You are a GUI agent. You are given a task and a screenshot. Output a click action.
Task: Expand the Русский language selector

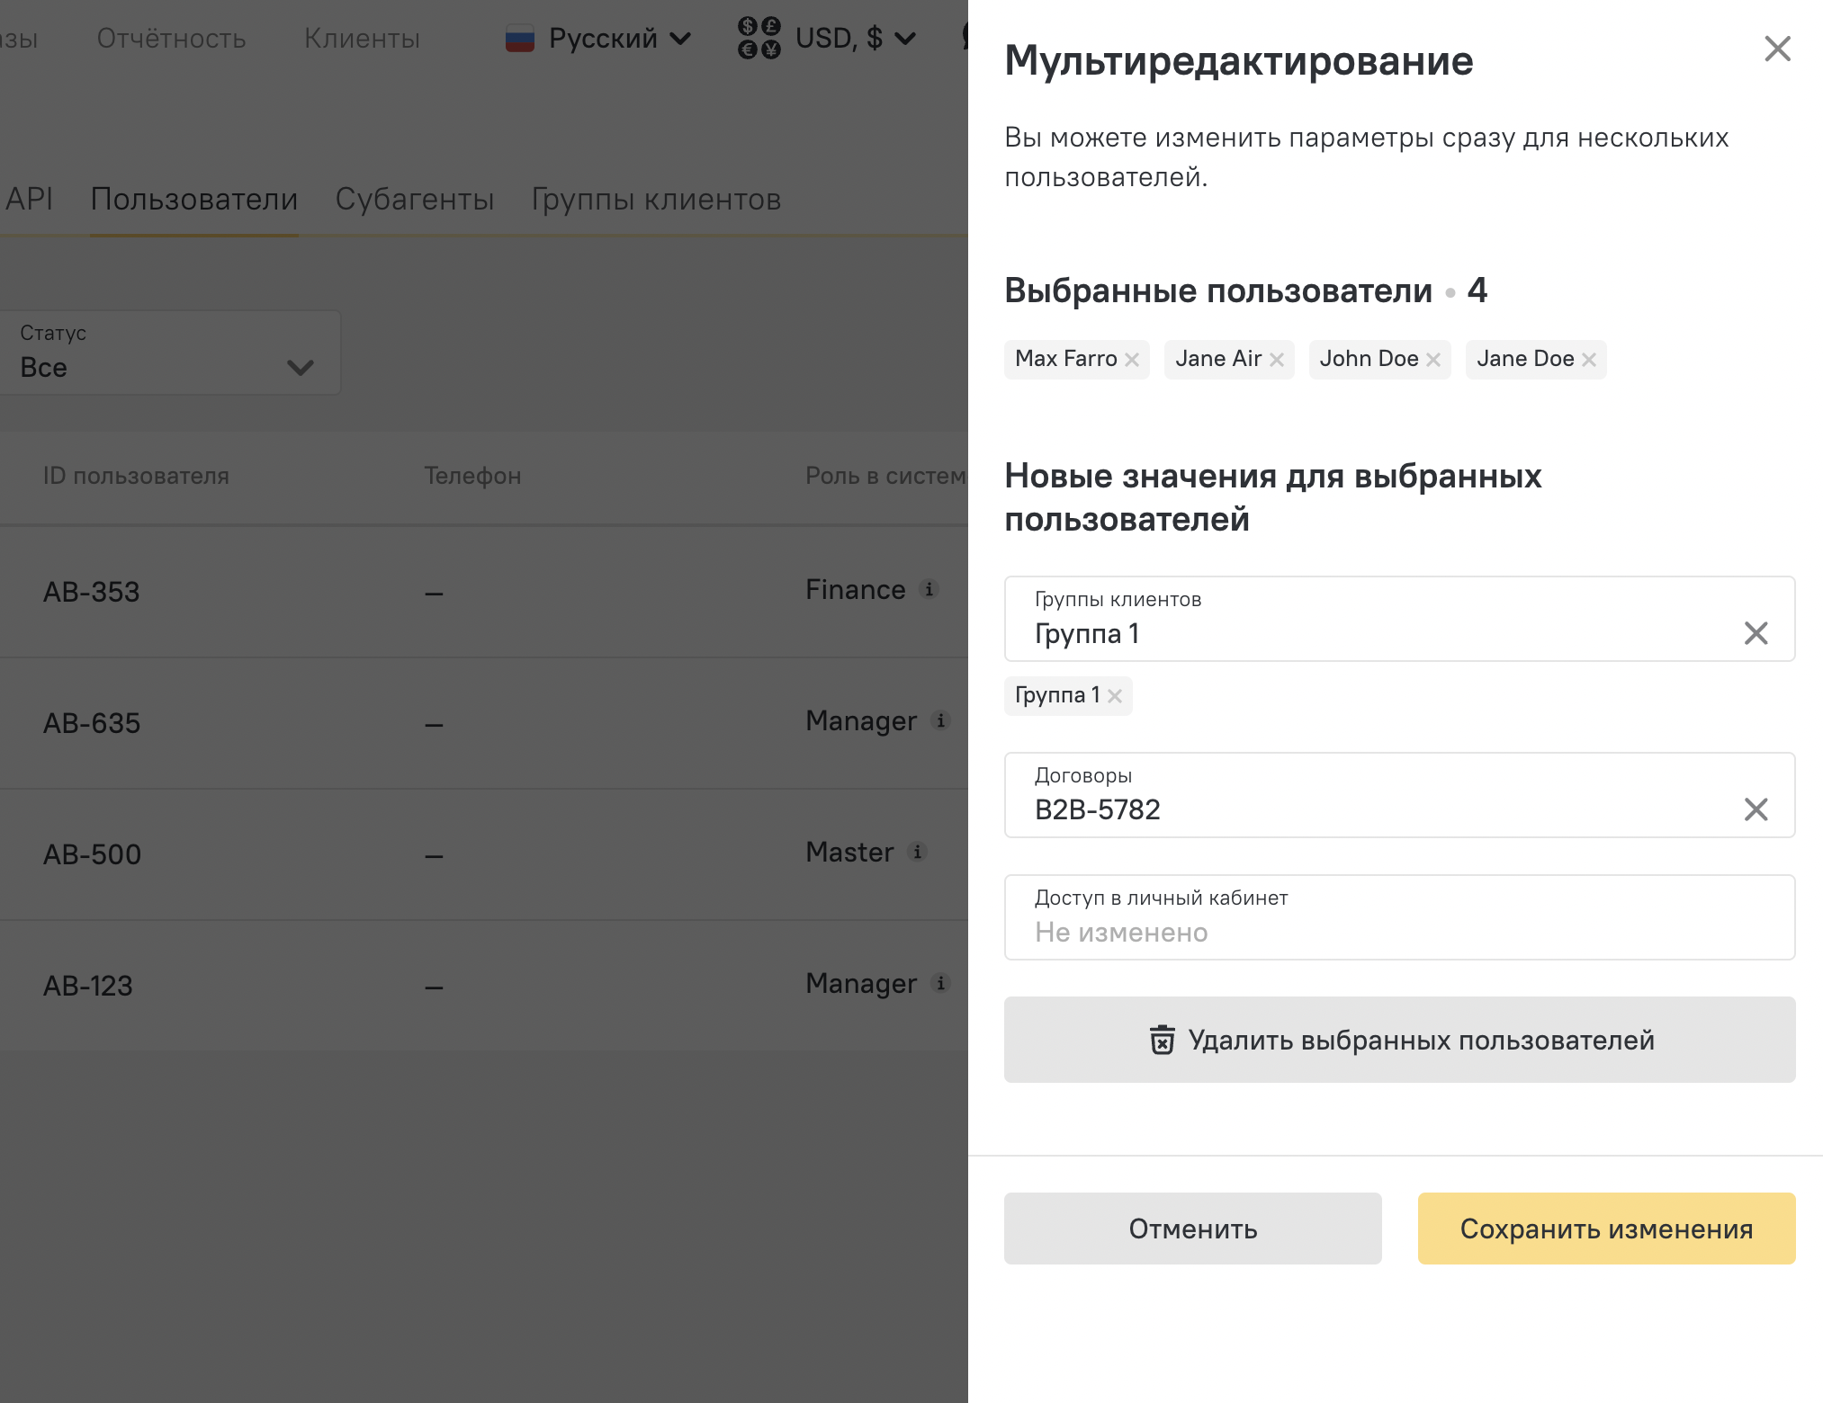coord(599,38)
